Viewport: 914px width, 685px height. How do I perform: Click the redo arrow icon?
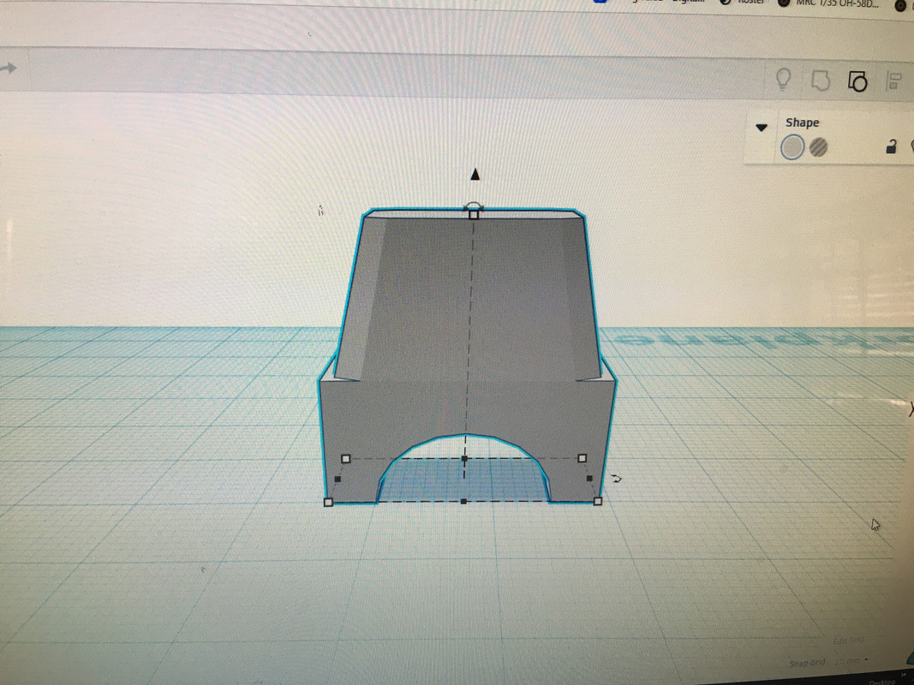point(9,68)
